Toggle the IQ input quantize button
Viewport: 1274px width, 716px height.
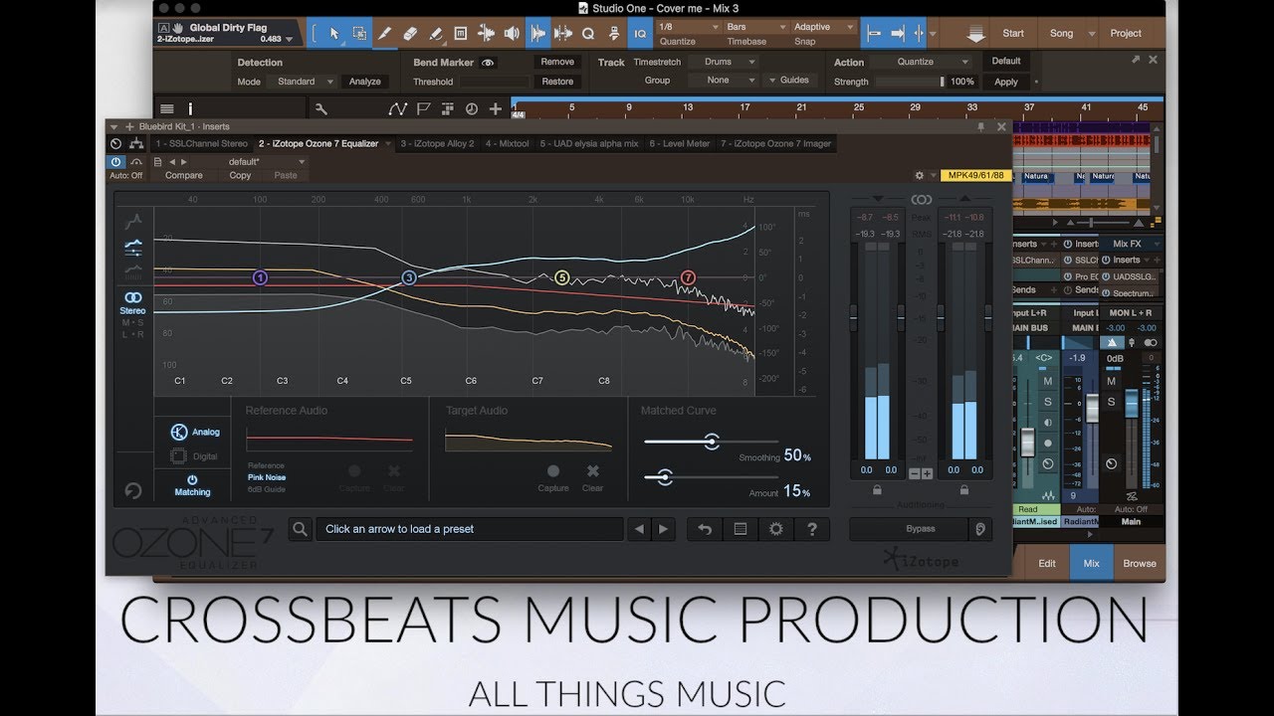coord(640,34)
